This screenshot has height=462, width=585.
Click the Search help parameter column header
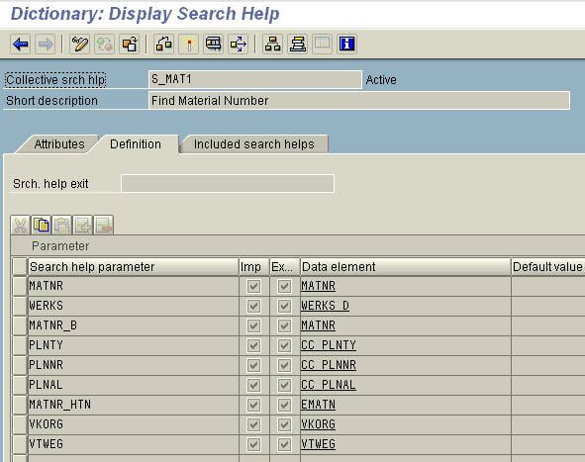[134, 266]
